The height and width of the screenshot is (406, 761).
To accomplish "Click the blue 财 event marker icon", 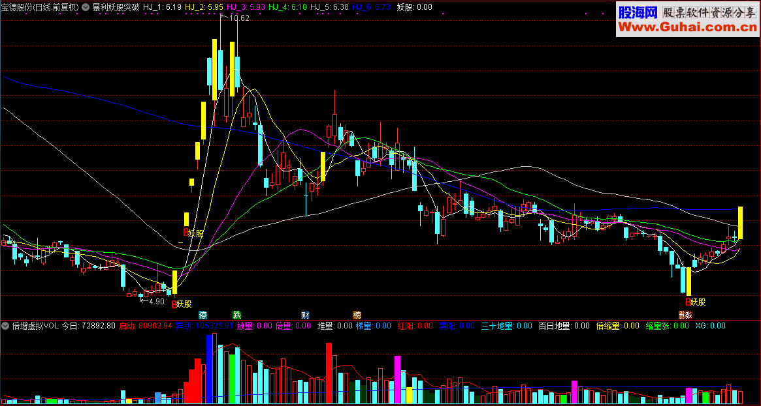I will pyautogui.click(x=305, y=315).
